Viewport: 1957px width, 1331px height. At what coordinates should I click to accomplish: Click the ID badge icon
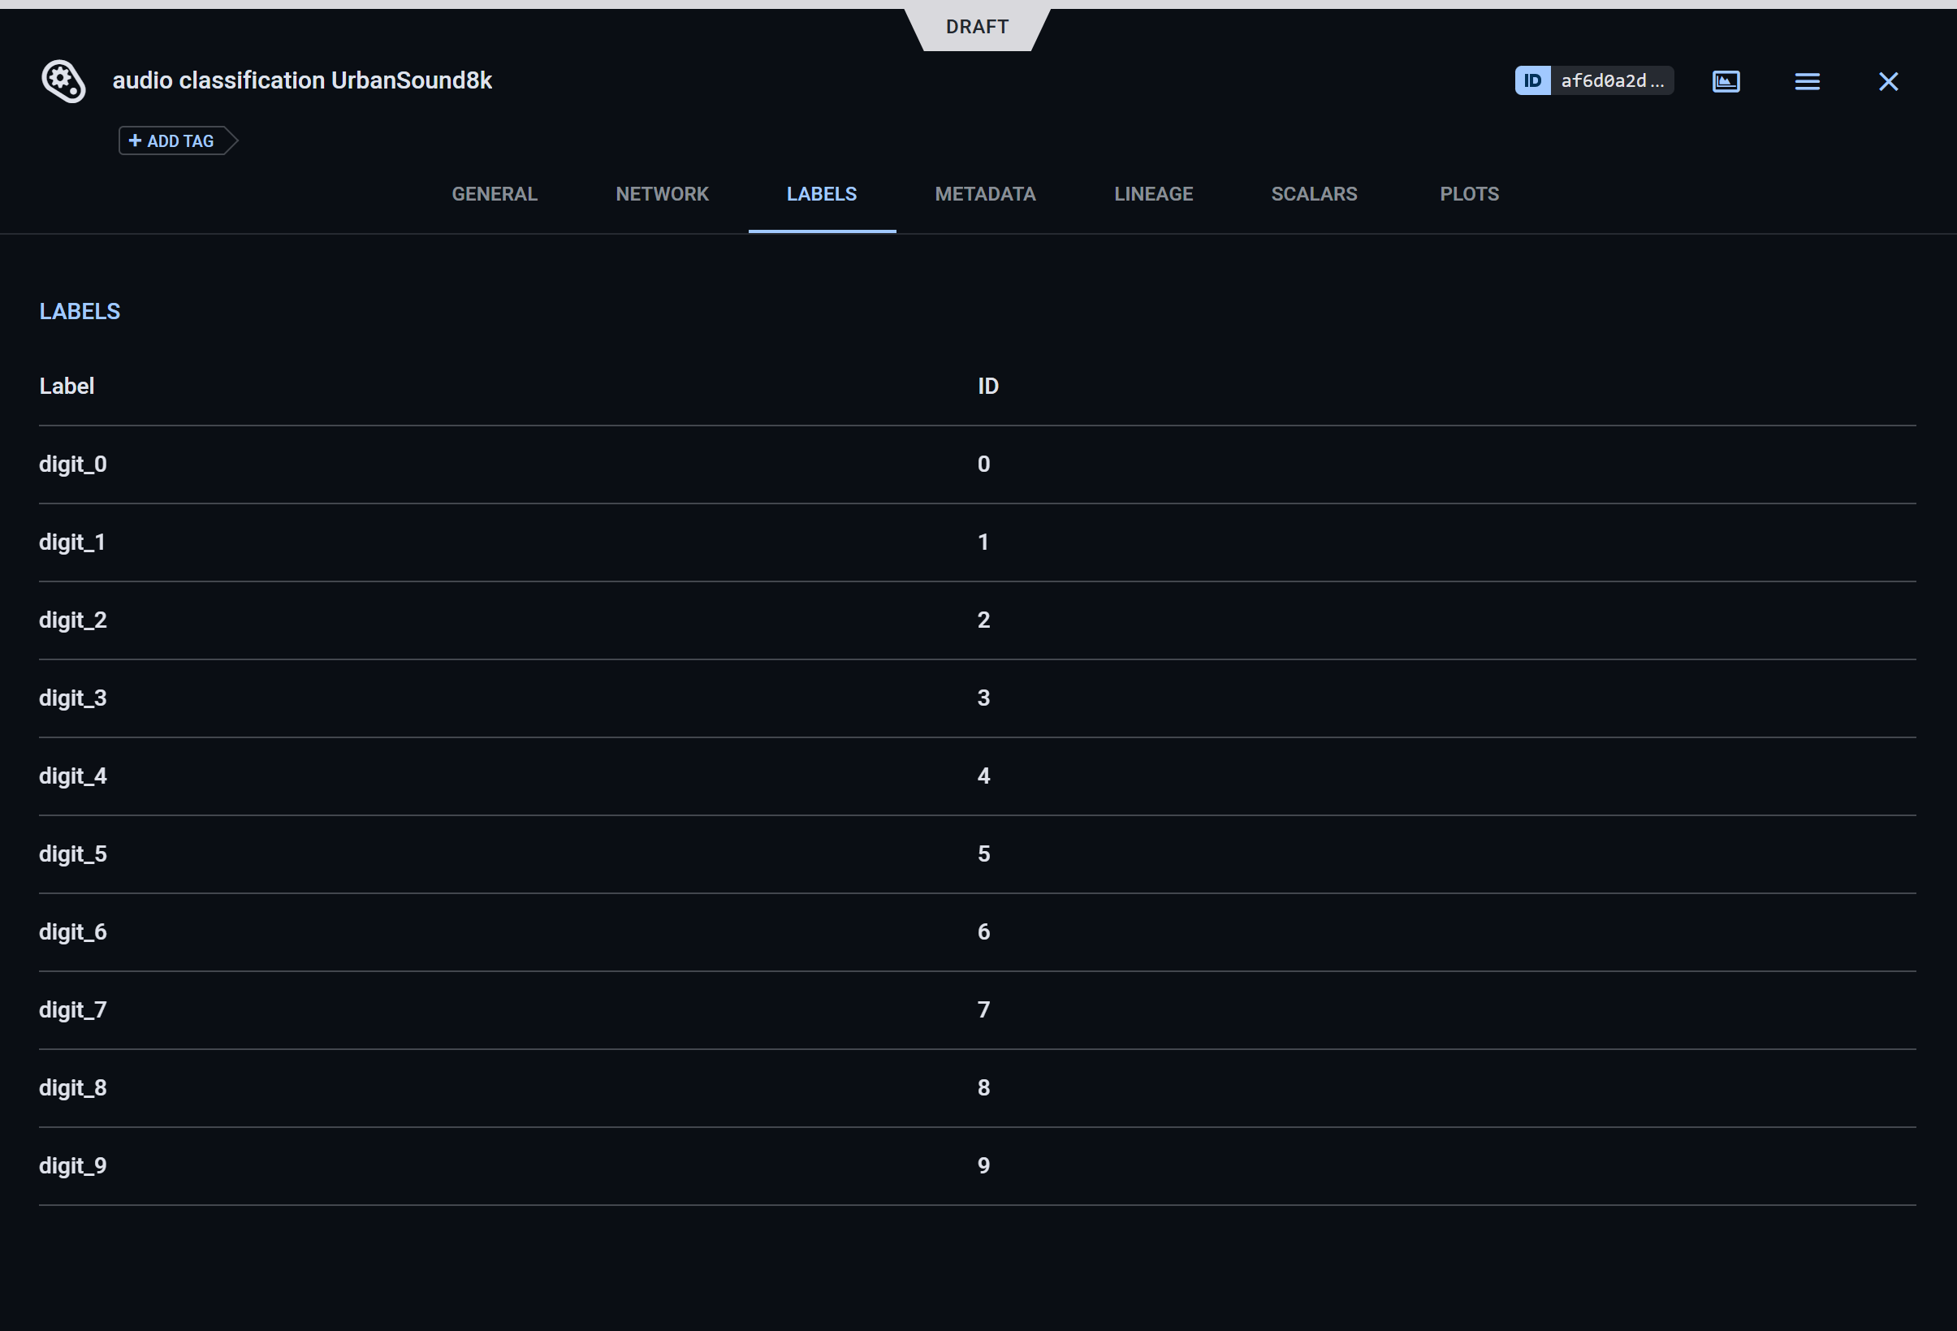tap(1532, 81)
